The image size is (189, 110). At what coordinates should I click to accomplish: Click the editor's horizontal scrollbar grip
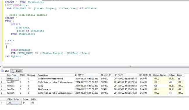coord(130,66)
